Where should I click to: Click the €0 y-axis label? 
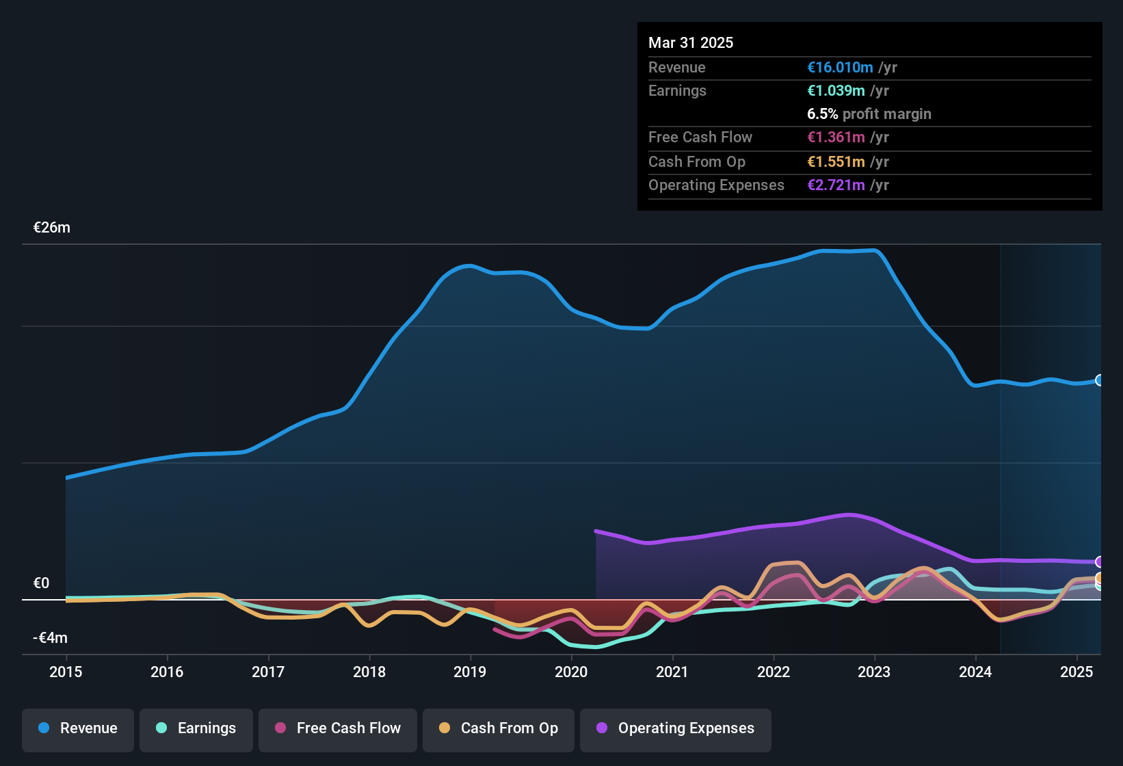(x=41, y=583)
